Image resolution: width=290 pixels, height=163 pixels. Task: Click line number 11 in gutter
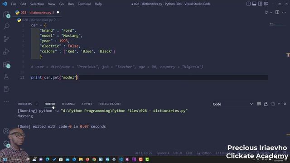[x=22, y=77]
